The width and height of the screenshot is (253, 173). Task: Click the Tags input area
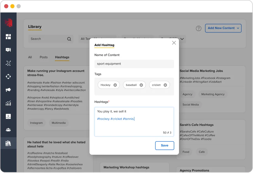pos(134,86)
